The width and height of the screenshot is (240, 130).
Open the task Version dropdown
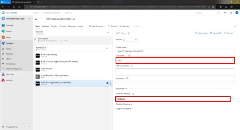(130, 40)
